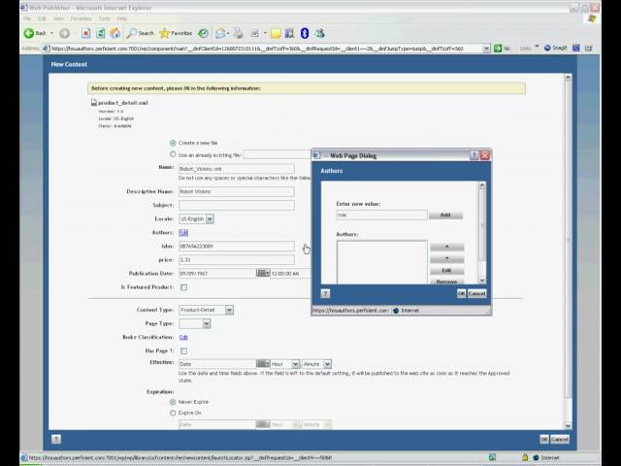Click OK in Authors dialog

point(461,293)
